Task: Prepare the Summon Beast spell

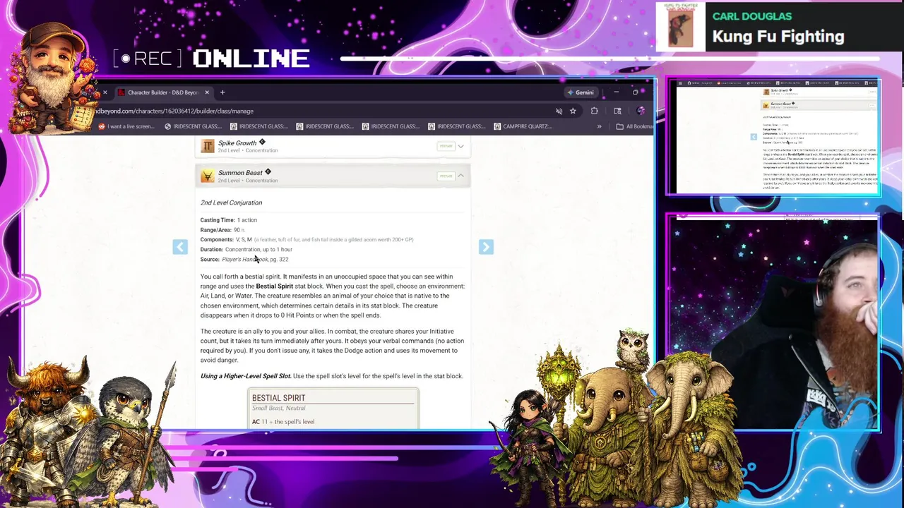Action: pos(446,176)
